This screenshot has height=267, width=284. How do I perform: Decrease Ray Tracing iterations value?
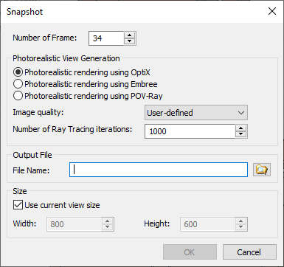coord(241,134)
